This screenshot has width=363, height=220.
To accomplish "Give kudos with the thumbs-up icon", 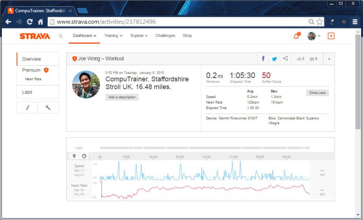I will [x=300, y=59].
